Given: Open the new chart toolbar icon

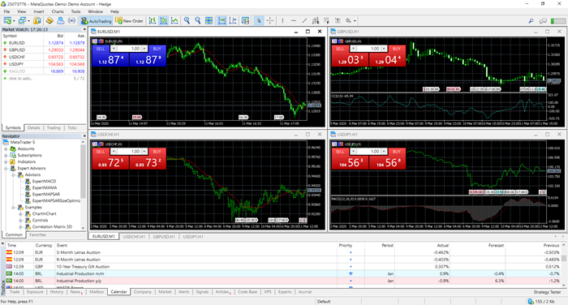Looking at the screenshot, I should [7, 20].
